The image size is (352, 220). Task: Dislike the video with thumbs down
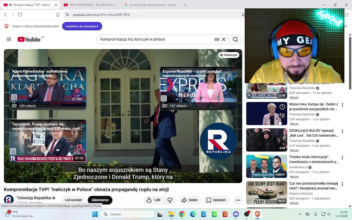(x=170, y=200)
